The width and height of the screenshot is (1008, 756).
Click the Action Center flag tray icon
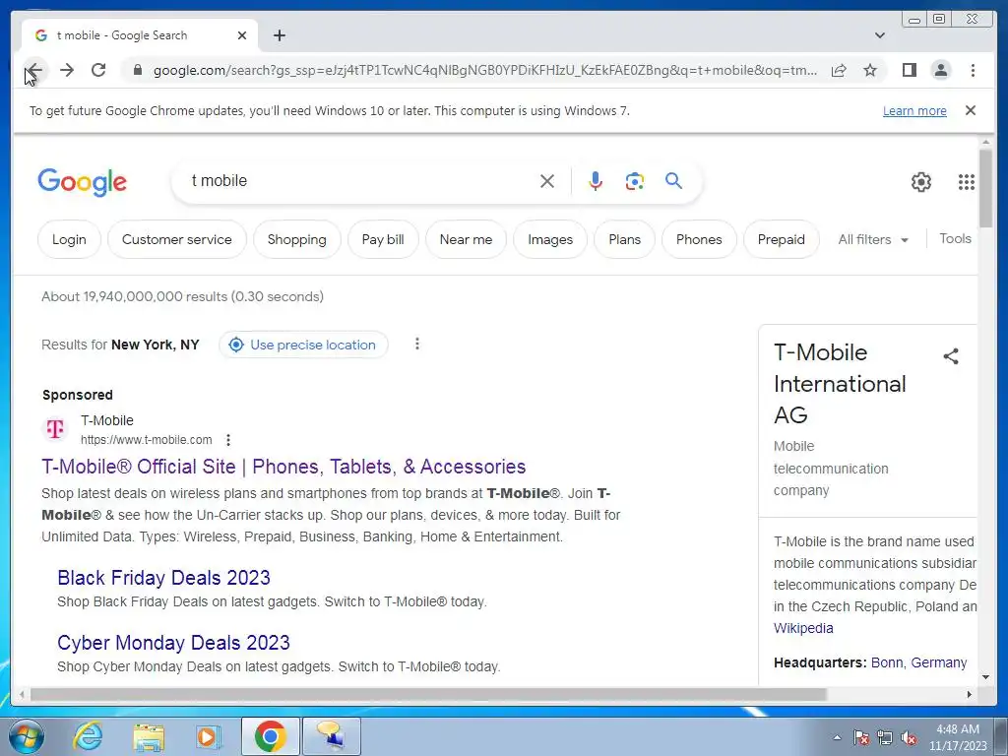click(x=861, y=738)
